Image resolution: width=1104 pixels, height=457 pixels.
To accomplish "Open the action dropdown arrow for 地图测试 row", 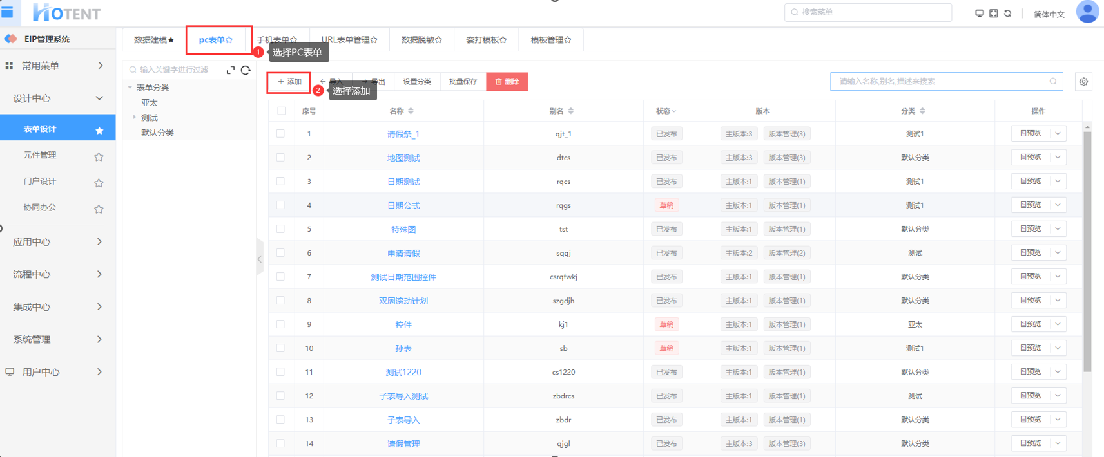I will pyautogui.click(x=1058, y=158).
